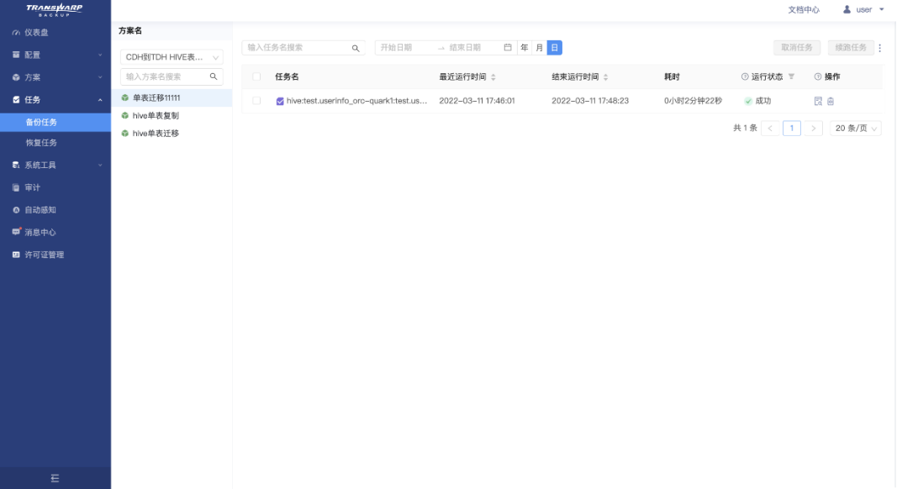Click the 操作 help icon
The height and width of the screenshot is (489, 897).
tap(817, 76)
